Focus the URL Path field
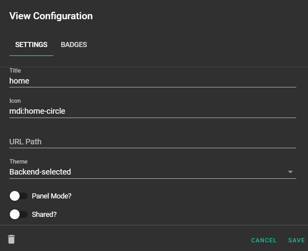Viewport: 308px width, 251px height. pyautogui.click(x=153, y=142)
